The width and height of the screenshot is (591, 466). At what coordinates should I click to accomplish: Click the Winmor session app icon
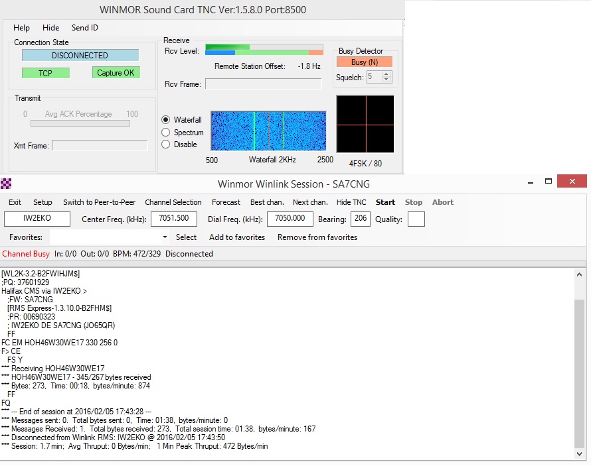click(6, 184)
